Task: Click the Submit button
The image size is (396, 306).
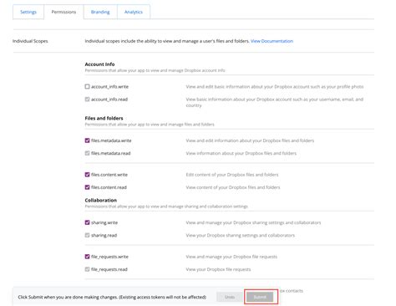Action: tap(260, 297)
